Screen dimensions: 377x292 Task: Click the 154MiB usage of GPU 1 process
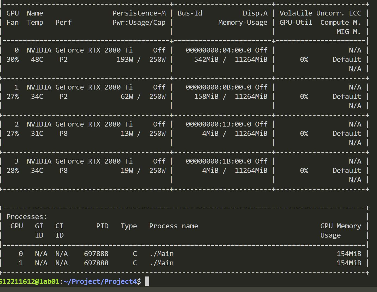pos(349,263)
